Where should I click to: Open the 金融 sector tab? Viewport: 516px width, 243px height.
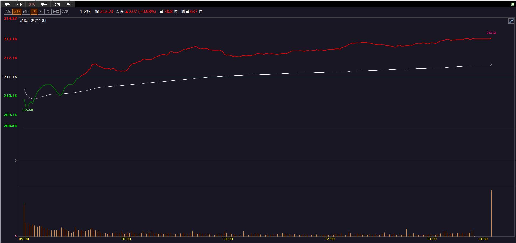pos(57,5)
